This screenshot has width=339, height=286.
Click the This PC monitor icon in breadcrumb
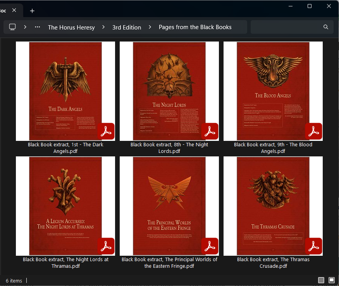12,27
